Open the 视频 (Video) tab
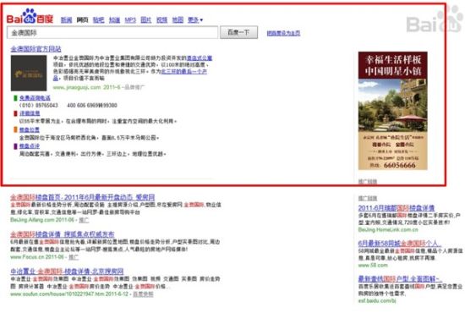Screen dimensions: 465x313 coord(162,19)
